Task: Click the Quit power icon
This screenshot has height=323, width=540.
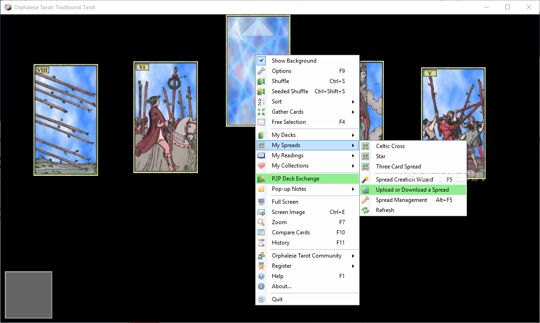Action: pos(261,299)
